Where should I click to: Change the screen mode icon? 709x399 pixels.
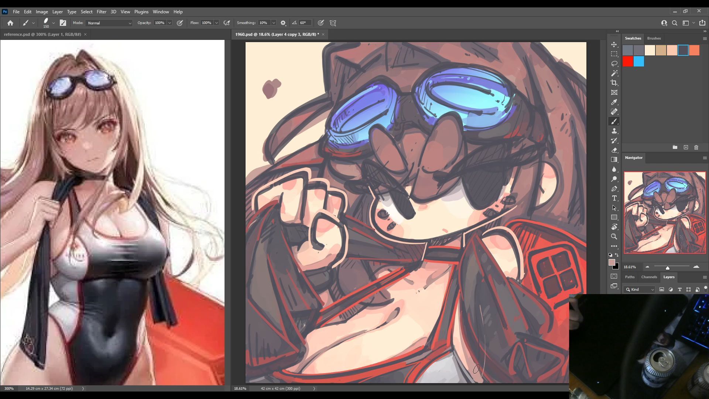tap(614, 286)
